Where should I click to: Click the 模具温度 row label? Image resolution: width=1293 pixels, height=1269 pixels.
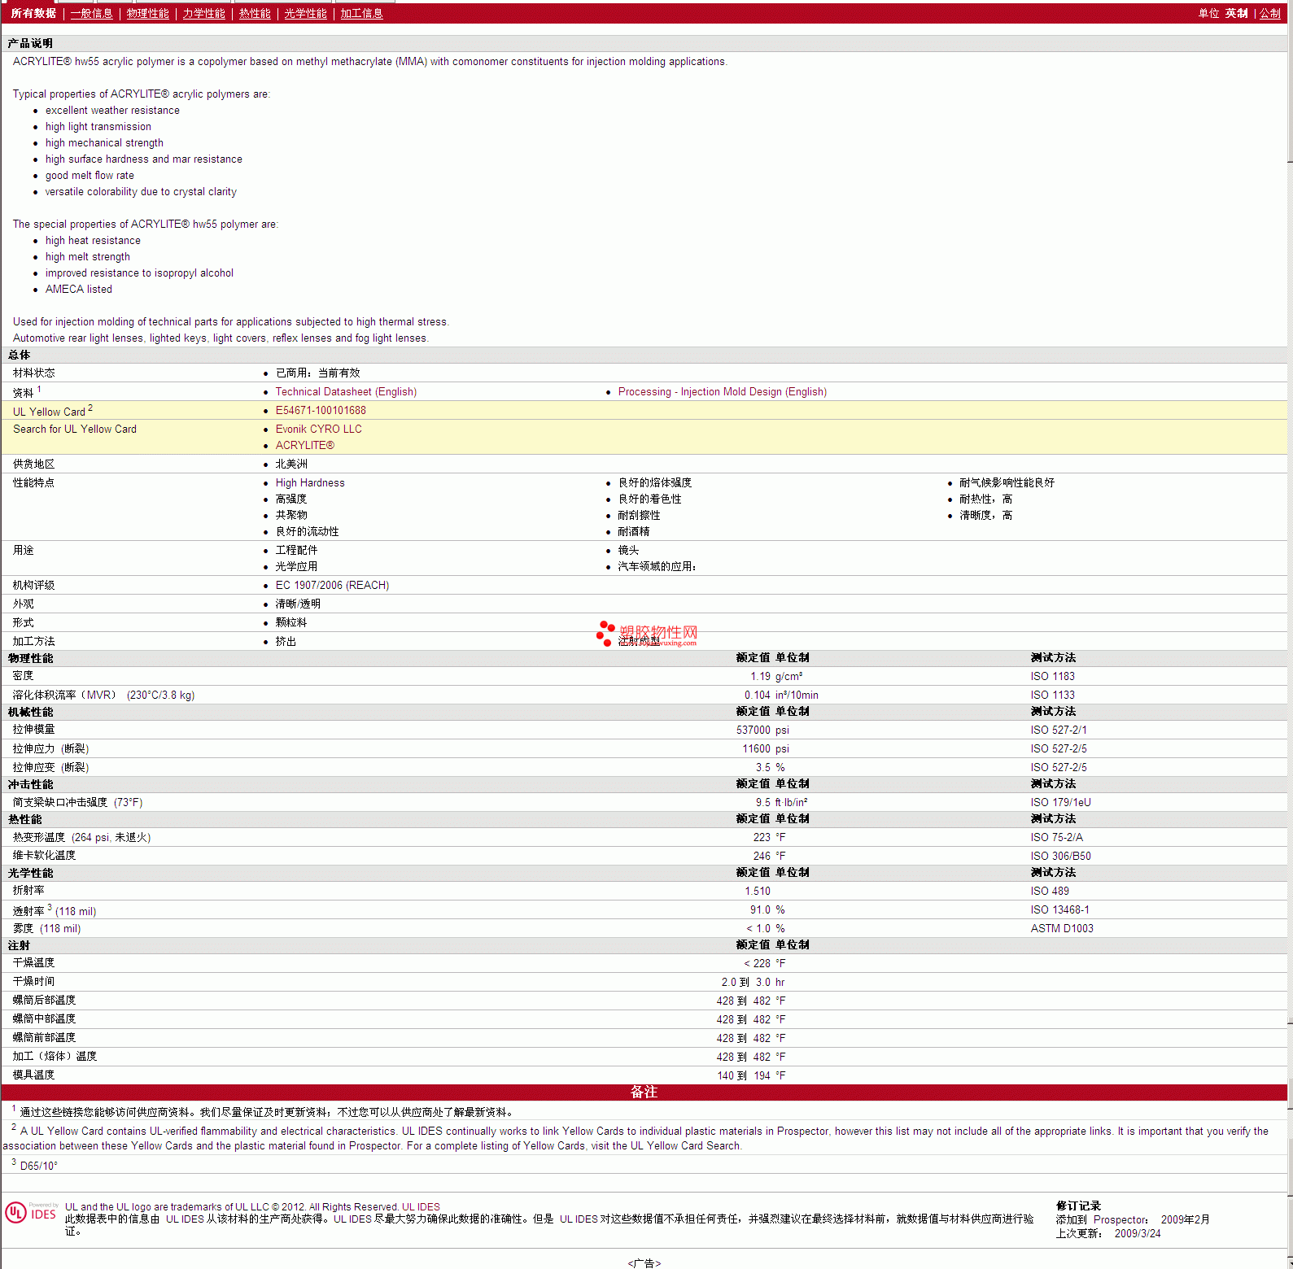[x=33, y=1075]
